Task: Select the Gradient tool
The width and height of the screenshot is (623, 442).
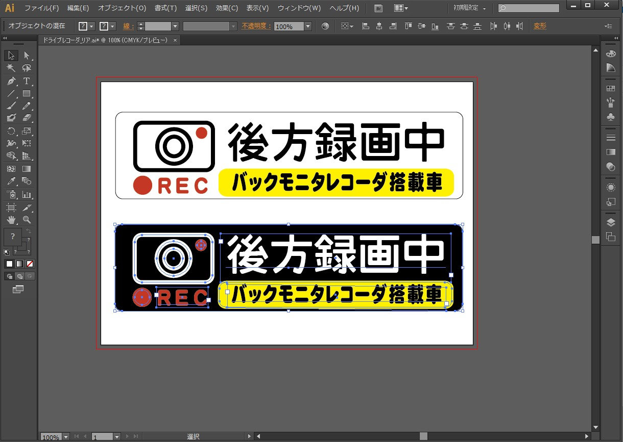Action: (27, 169)
